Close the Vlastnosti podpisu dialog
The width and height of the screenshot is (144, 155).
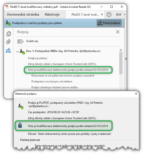[x=136, y=94]
